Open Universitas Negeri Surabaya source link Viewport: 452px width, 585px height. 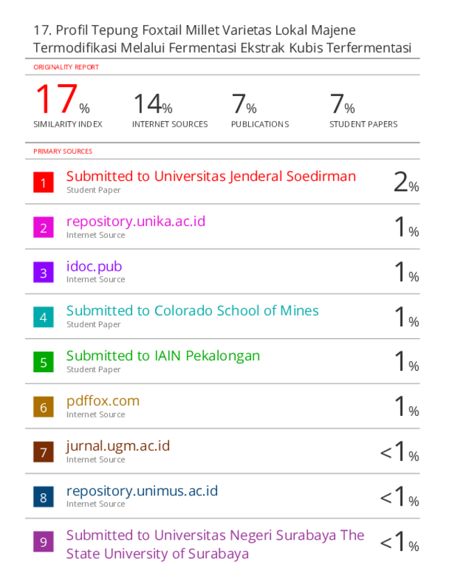(x=215, y=545)
